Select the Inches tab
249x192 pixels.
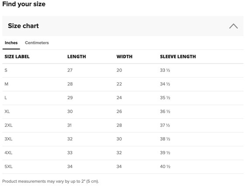[x=11, y=43]
